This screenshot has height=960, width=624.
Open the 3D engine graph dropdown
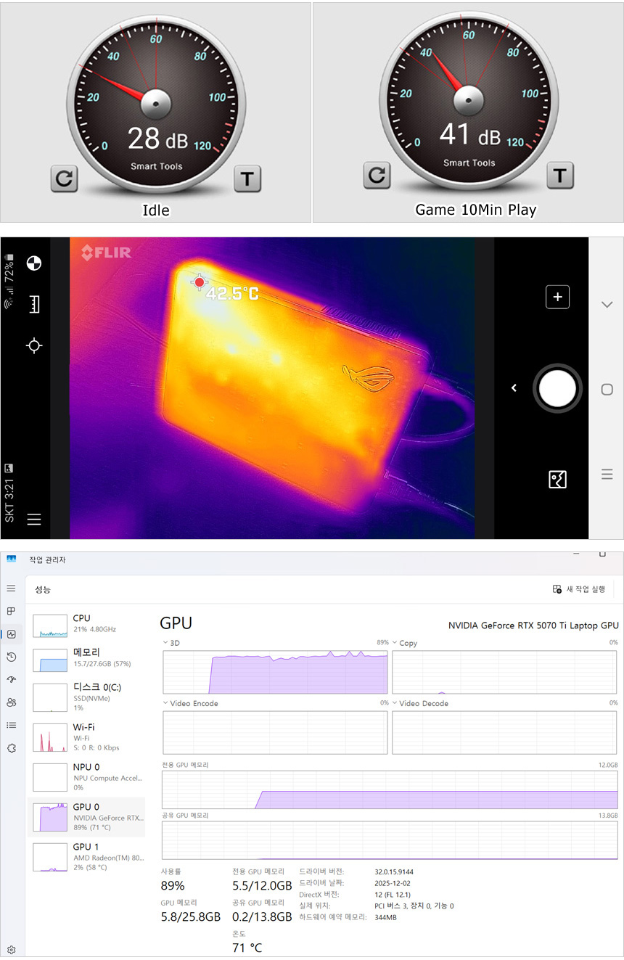coord(165,643)
